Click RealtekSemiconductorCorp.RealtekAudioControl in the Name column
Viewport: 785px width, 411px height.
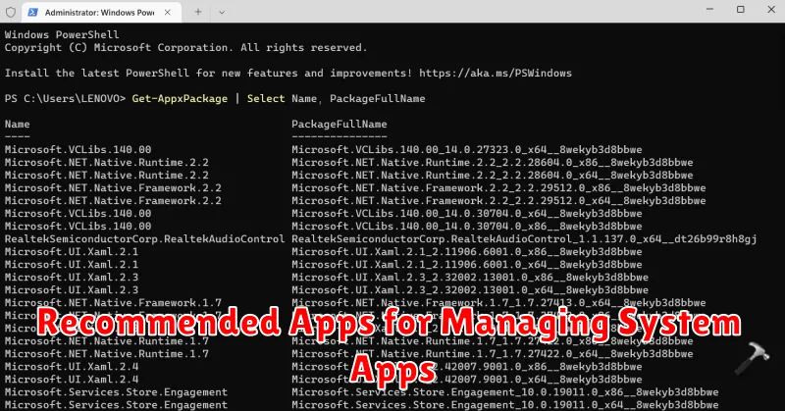point(144,238)
